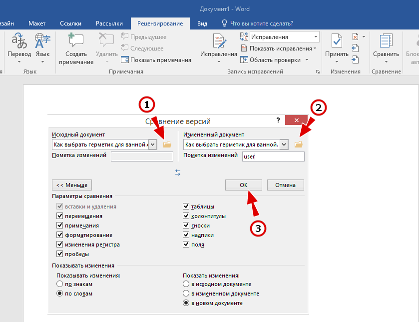Viewport: 419px width, 322px height.
Task: Open the Запись исправлений dialog launcher
Action: click(x=318, y=71)
